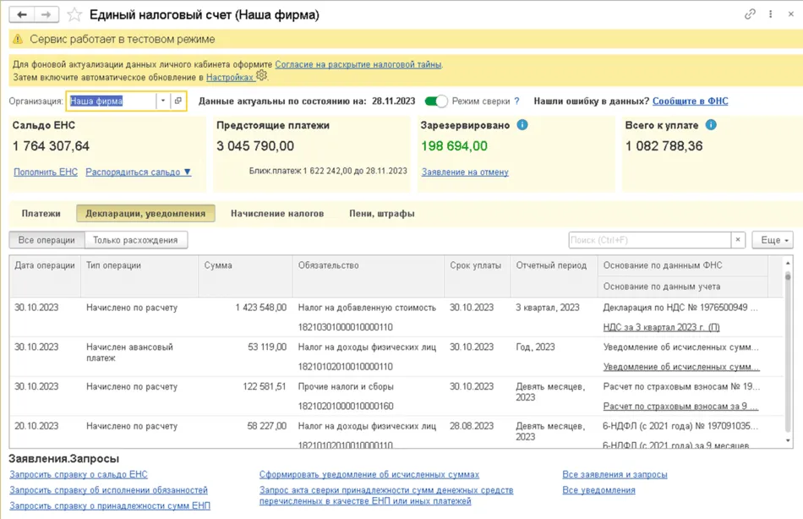Select the Все операции filter
803x519 pixels.
click(x=46, y=240)
